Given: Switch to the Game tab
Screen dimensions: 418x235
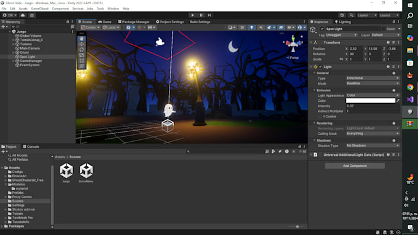Looking at the screenshot, I should point(105,22).
